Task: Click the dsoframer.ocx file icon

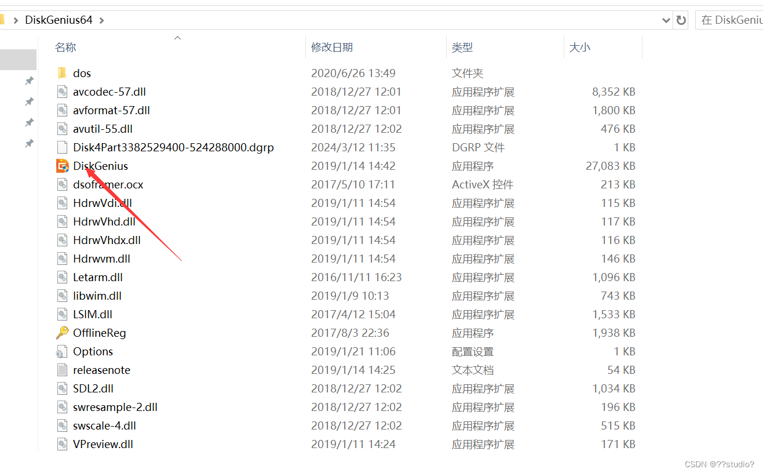Action: click(x=62, y=184)
